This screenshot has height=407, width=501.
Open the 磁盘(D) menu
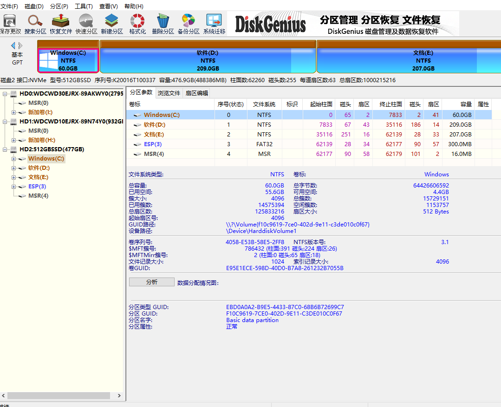click(34, 6)
